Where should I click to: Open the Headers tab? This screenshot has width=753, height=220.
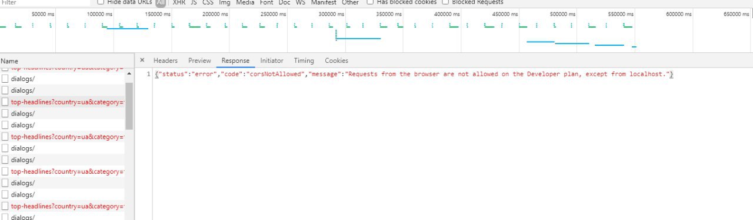tap(165, 60)
